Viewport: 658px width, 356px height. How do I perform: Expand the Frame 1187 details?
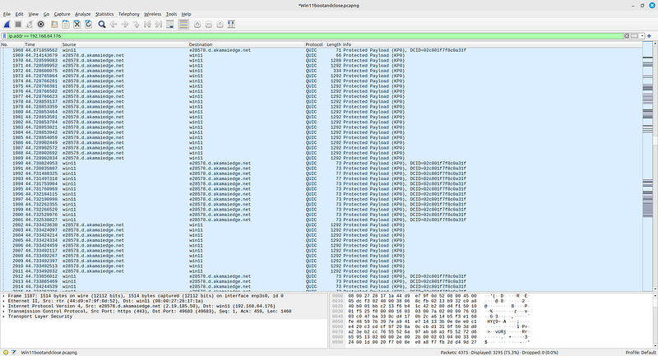pyautogui.click(x=4, y=296)
